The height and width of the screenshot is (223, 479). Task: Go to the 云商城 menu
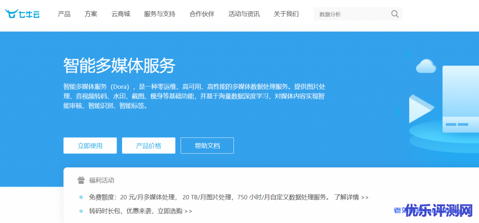pos(121,14)
